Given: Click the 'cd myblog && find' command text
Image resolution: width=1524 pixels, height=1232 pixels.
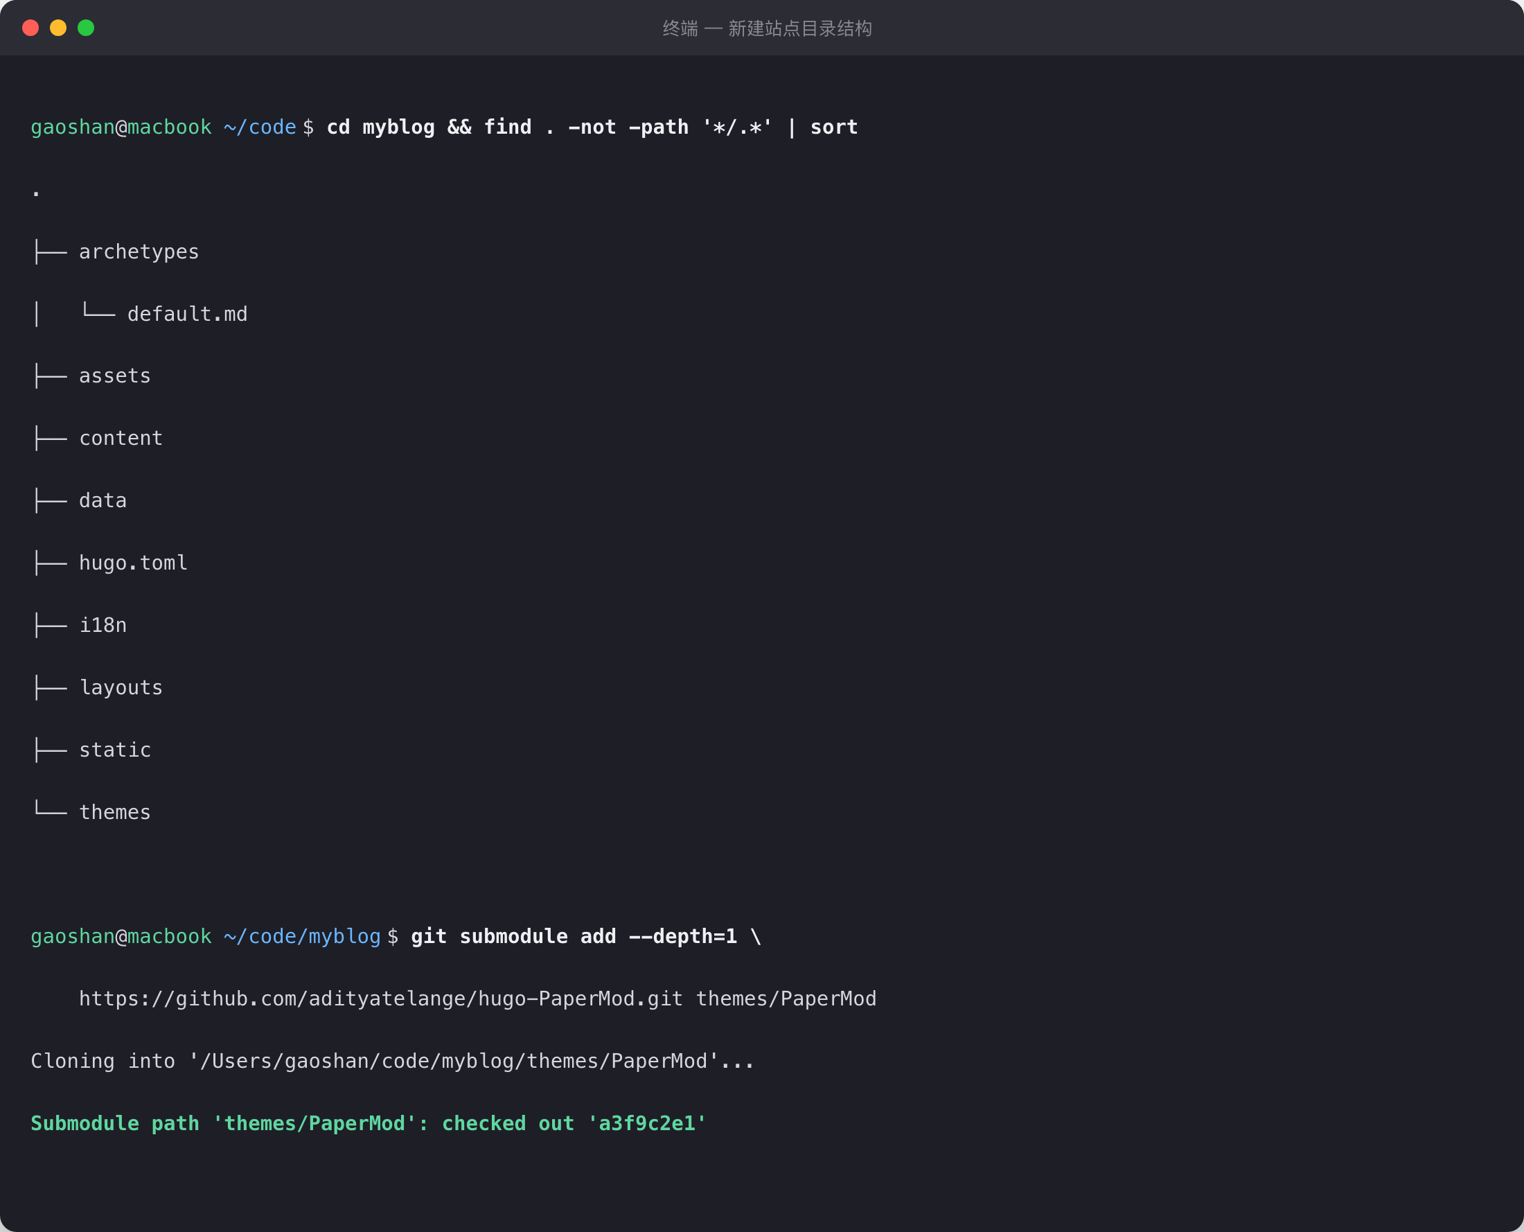Looking at the screenshot, I should coord(592,127).
